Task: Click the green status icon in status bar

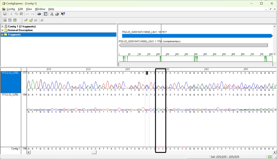Action: pyautogui.click(x=270, y=157)
